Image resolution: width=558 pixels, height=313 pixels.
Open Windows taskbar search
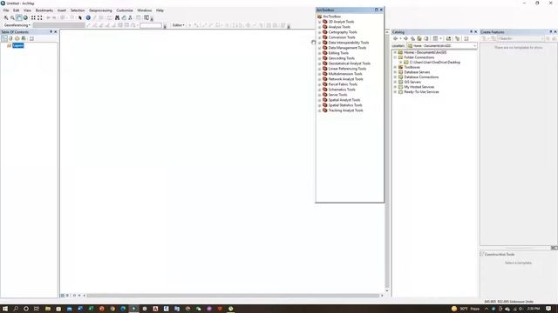point(16,309)
